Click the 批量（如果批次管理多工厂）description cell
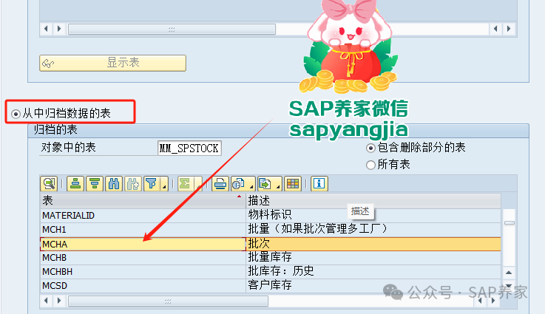The height and width of the screenshot is (314, 545). pyautogui.click(x=373, y=230)
